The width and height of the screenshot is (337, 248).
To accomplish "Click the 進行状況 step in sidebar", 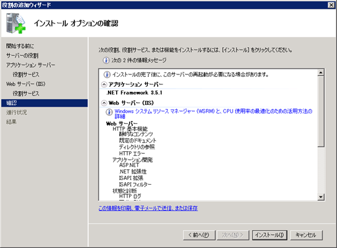I will (17, 112).
